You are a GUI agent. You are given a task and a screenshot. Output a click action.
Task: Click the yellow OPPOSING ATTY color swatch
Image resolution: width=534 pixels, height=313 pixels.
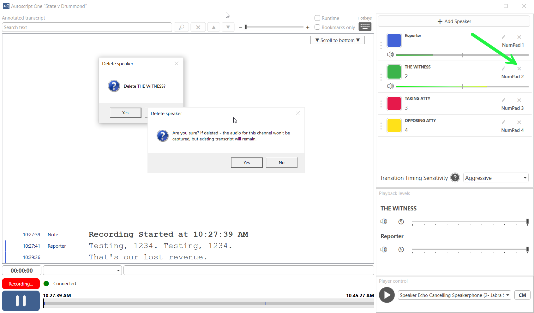pos(394,126)
